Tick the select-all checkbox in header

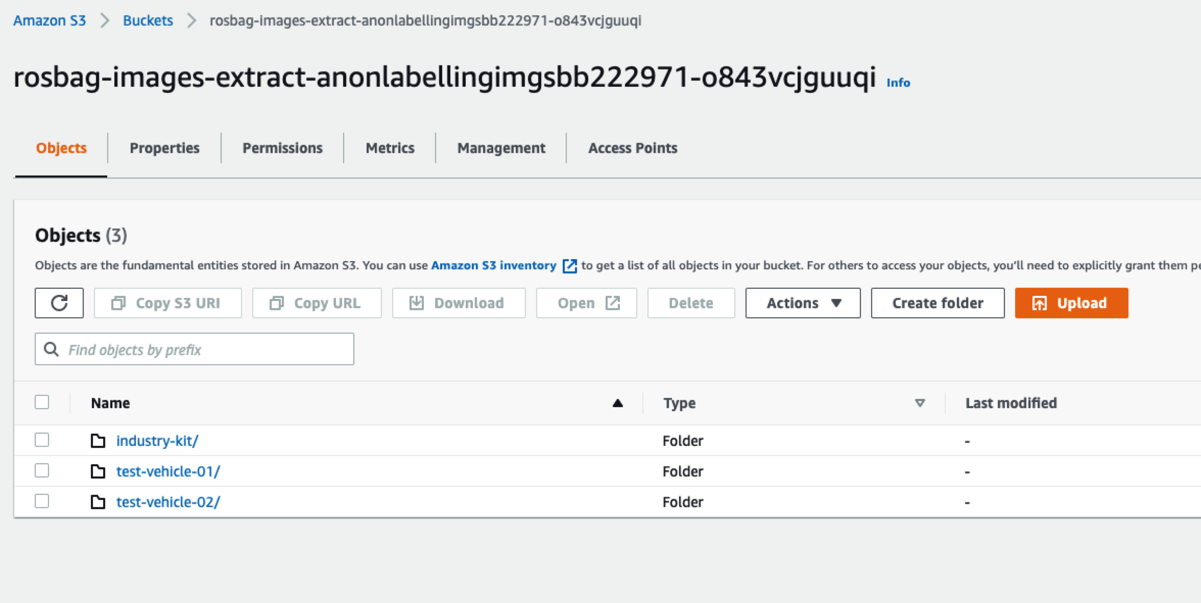point(42,402)
